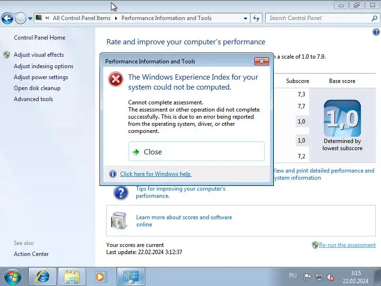Click the 7,3 subscore value
The width and height of the screenshot is (381, 286).
(301, 94)
